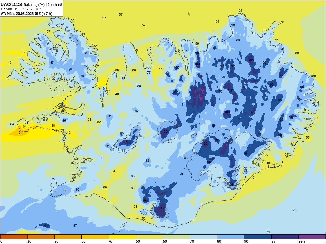Click the map value '60'
Screen dimensions: 326x244
point(133,188)
